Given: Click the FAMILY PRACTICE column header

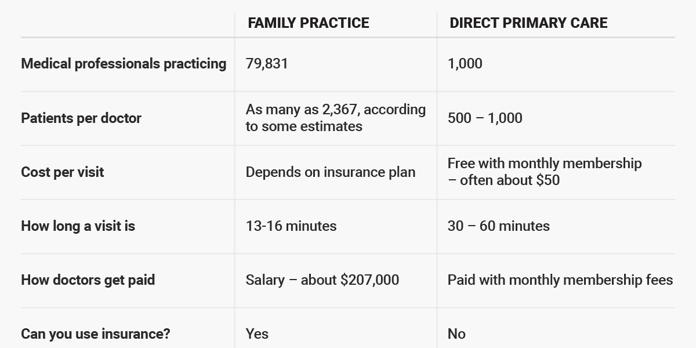Looking at the screenshot, I should 308,23.
